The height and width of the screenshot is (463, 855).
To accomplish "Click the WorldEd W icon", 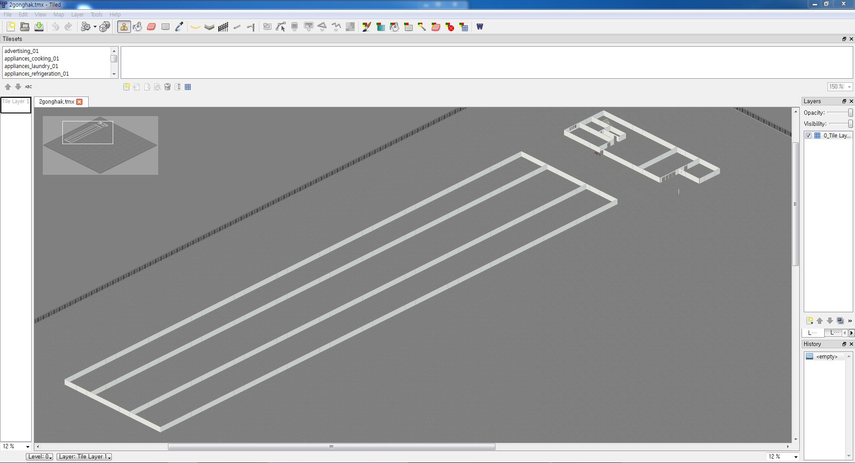I will pos(480,27).
